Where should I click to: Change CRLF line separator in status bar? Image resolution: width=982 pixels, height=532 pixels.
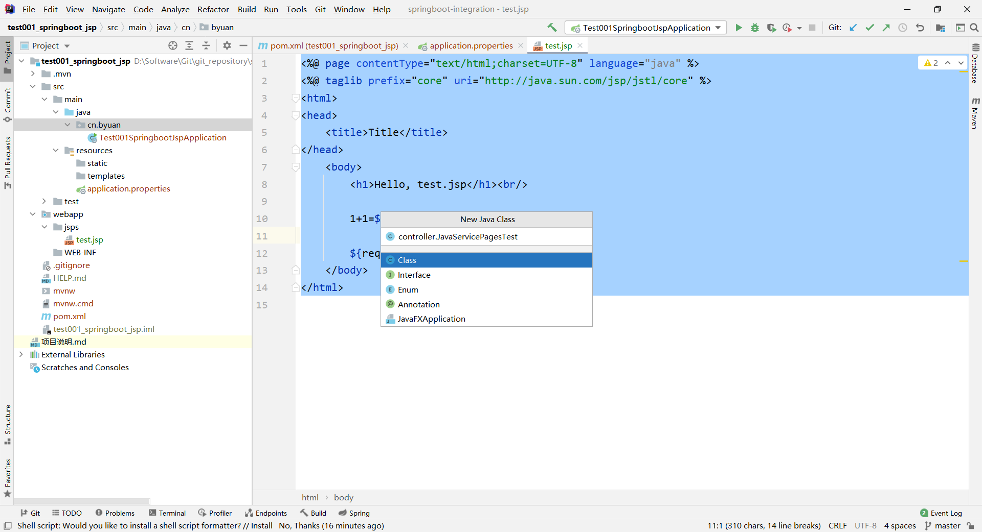click(837, 525)
